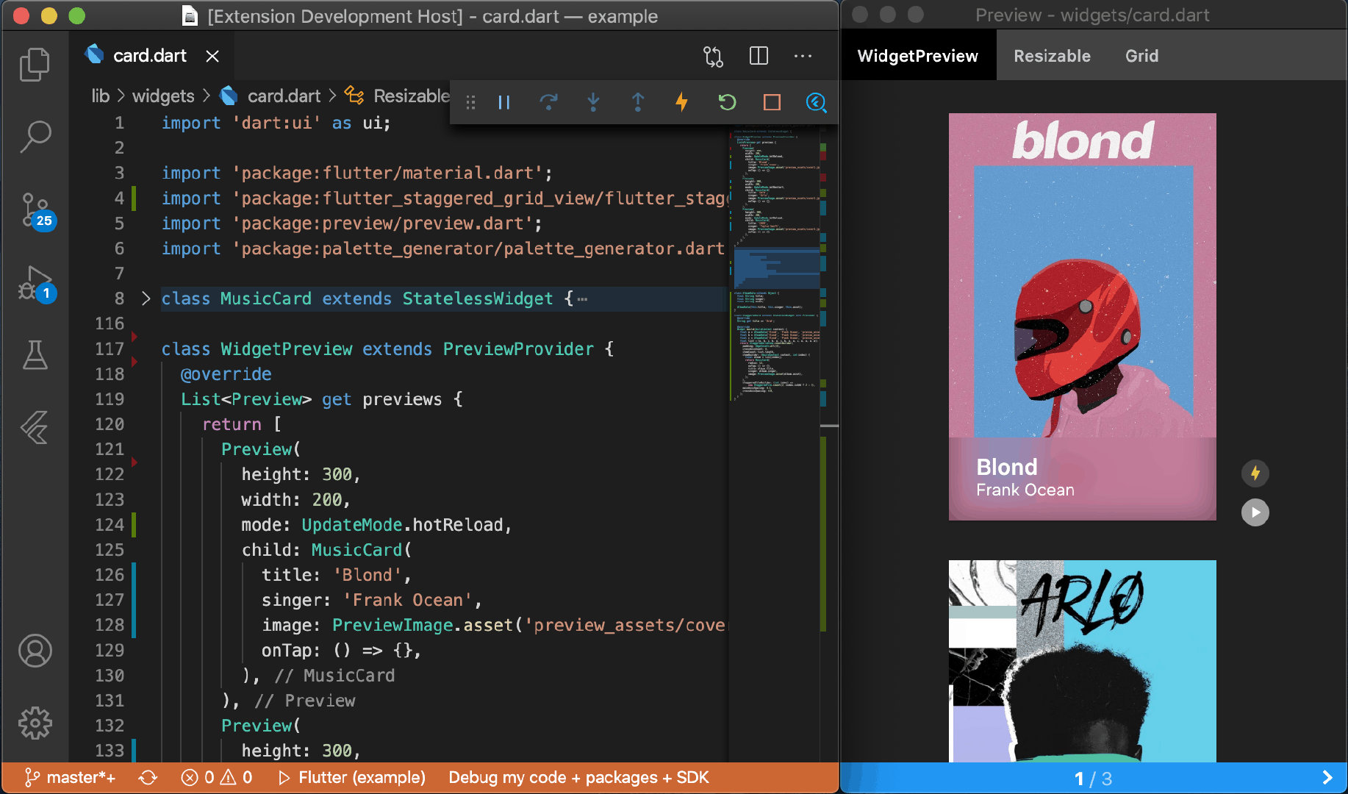Image resolution: width=1348 pixels, height=794 pixels.
Task: Click the 1 / 3 page indicator
Action: coord(1093,779)
